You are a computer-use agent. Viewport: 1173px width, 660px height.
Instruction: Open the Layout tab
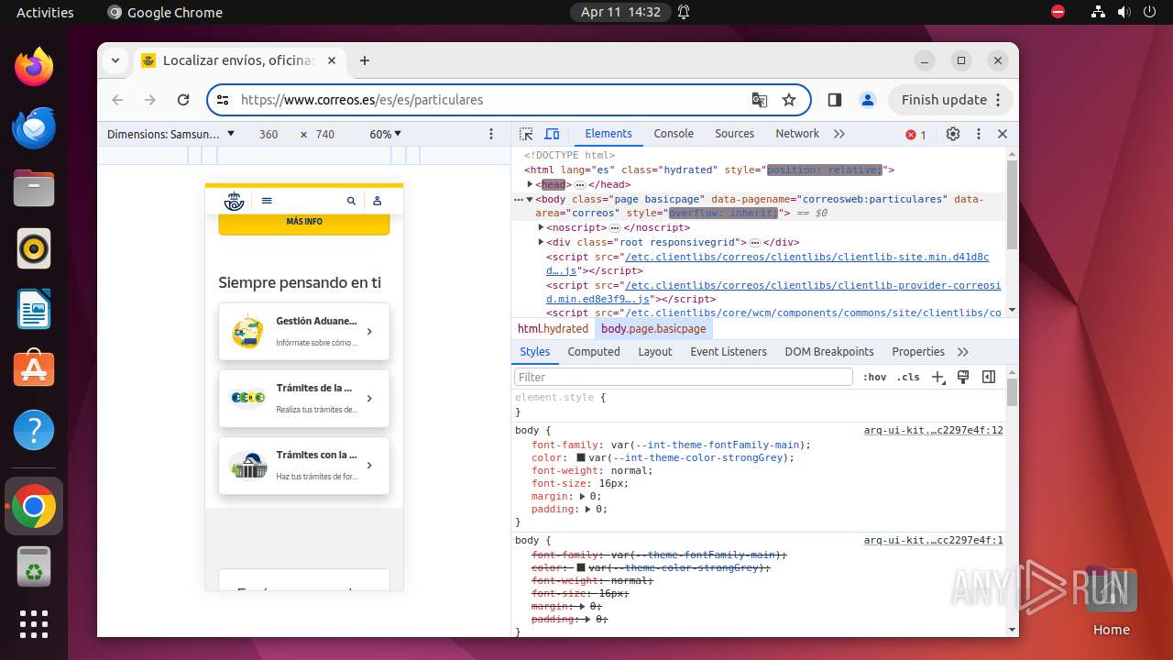[655, 352]
